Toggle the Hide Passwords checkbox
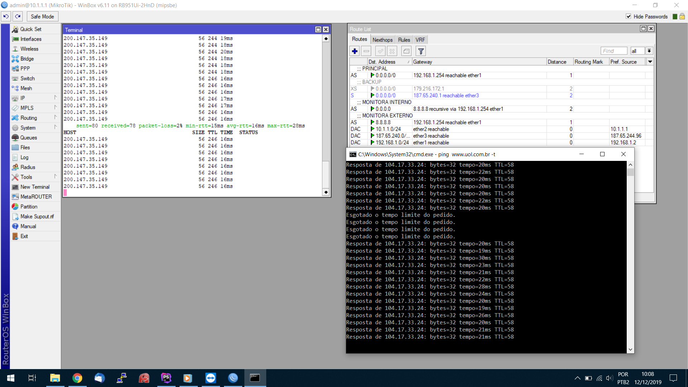Viewport: 688px width, 387px height. [628, 16]
